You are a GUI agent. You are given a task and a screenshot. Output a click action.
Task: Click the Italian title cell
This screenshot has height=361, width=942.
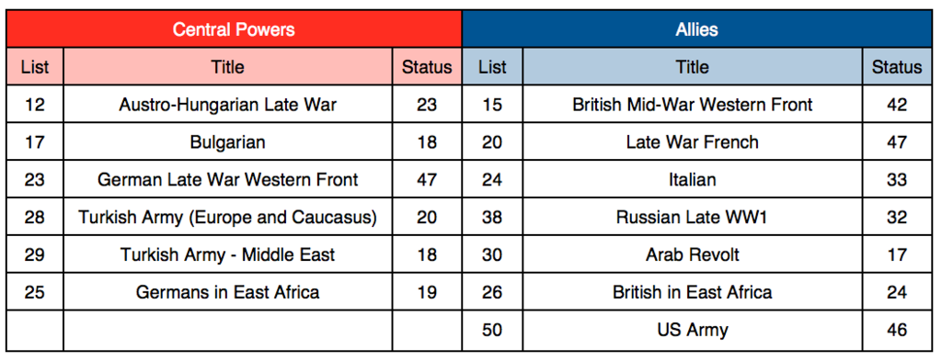693,179
